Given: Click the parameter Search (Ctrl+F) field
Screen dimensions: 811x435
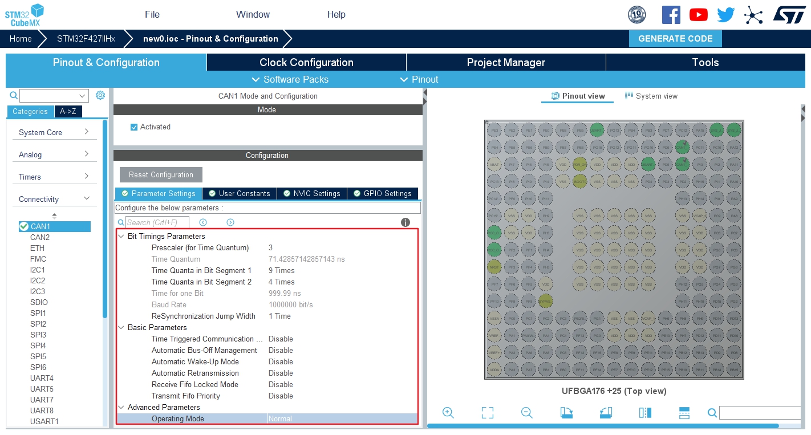Looking at the screenshot, I should coord(157,222).
